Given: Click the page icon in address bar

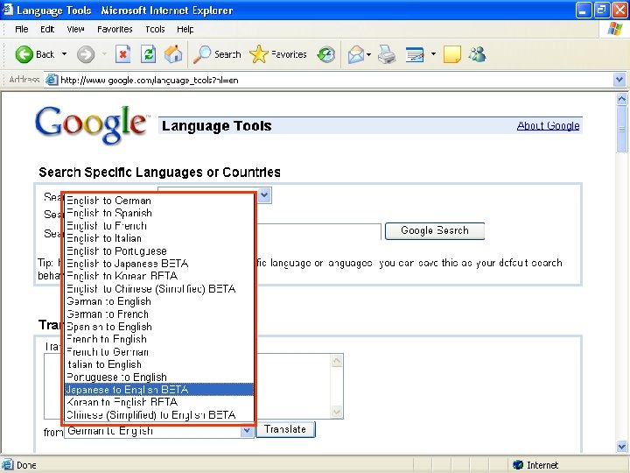Looking at the screenshot, I should tap(51, 80).
